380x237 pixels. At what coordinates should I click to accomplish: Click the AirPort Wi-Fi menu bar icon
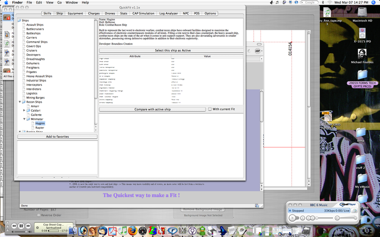(x=329, y=2)
